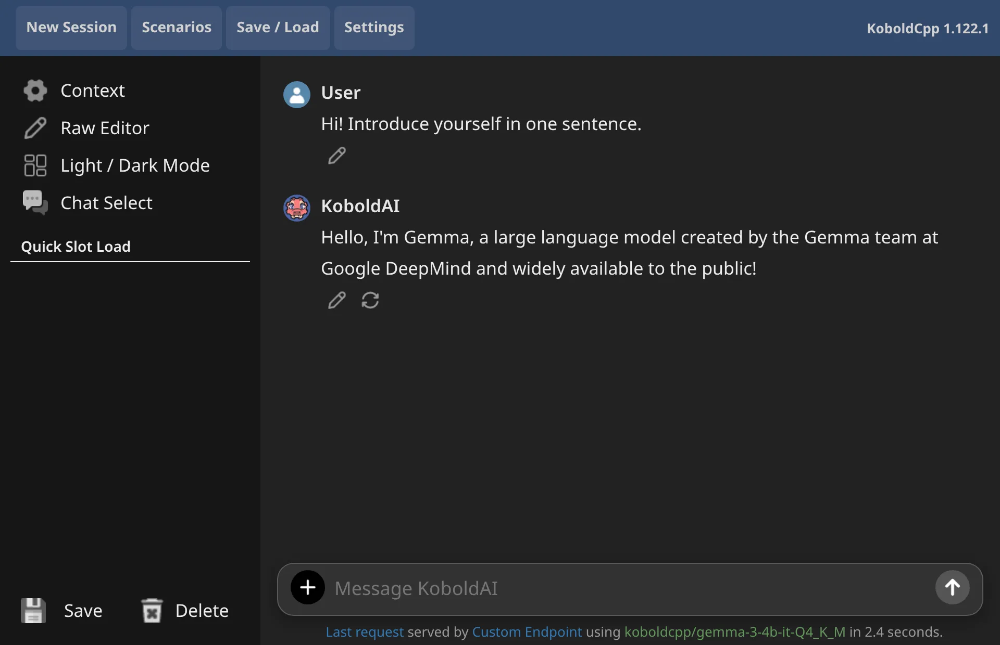Click the Light / Dark Mode label
This screenshot has height=645, width=1000.
pos(135,165)
